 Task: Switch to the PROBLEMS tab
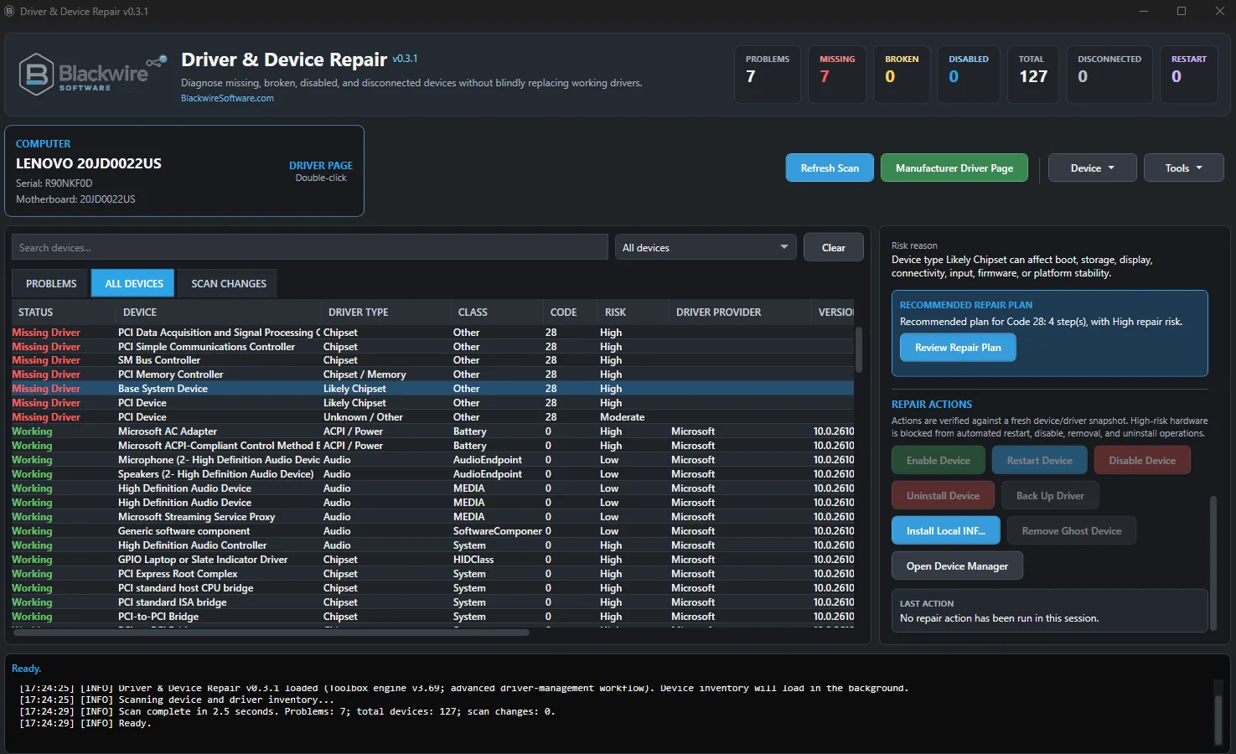[x=51, y=283]
